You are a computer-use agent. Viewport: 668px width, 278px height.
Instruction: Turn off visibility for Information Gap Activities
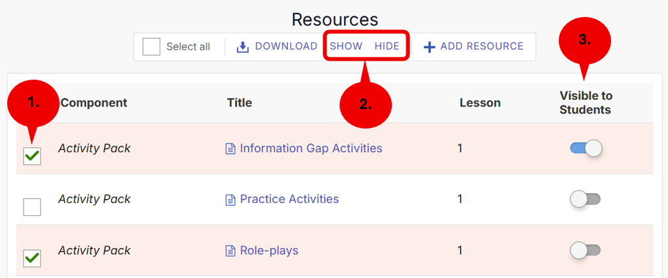point(586,148)
